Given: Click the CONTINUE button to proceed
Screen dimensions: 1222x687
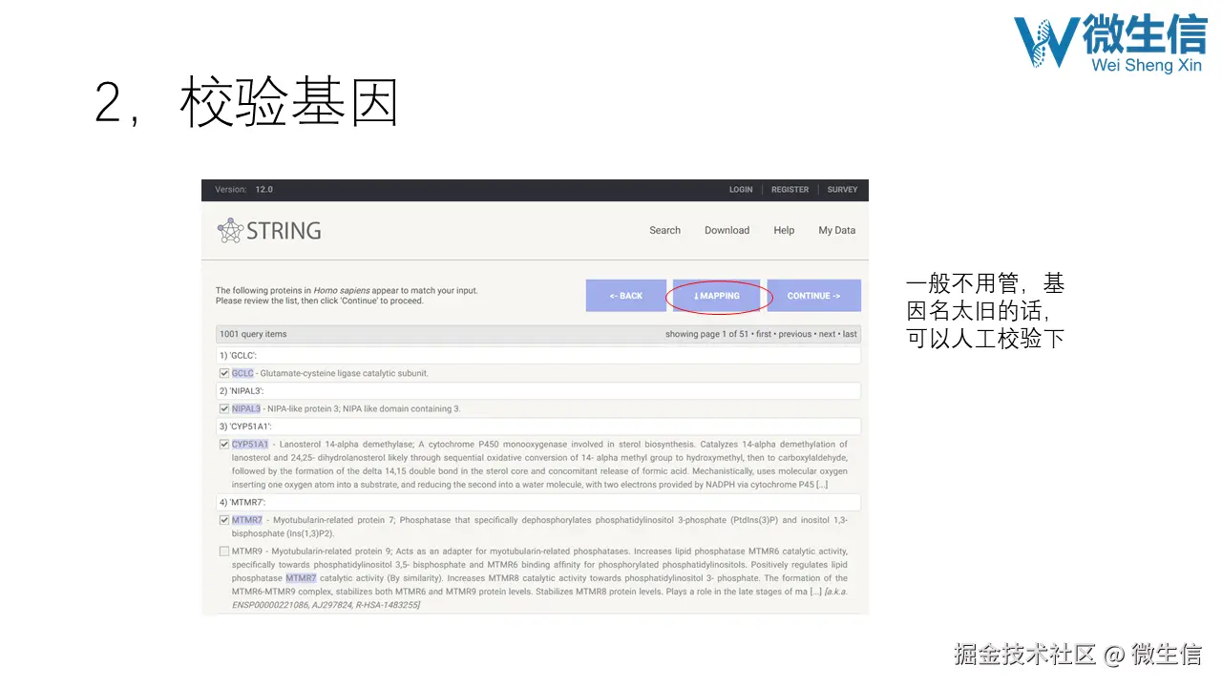Looking at the screenshot, I should [x=813, y=296].
